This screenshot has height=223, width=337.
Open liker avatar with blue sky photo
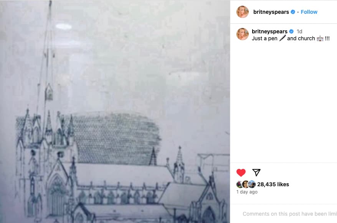click(x=252, y=184)
